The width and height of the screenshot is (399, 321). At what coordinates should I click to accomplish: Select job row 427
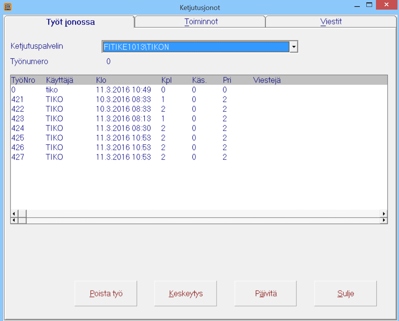click(199, 157)
